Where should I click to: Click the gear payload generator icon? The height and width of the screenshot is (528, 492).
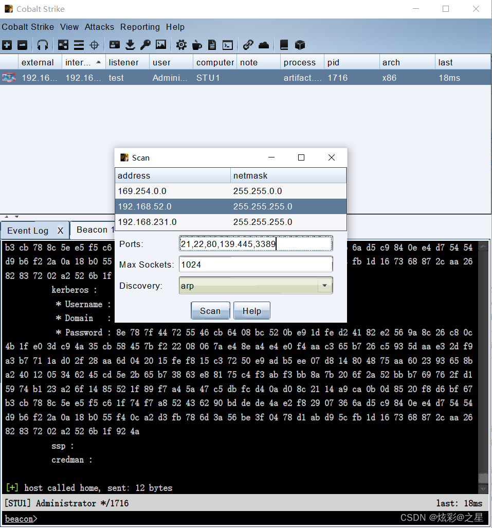(x=181, y=45)
